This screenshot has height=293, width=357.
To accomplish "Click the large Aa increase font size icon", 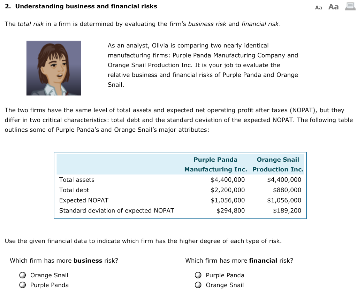I will point(333,7).
